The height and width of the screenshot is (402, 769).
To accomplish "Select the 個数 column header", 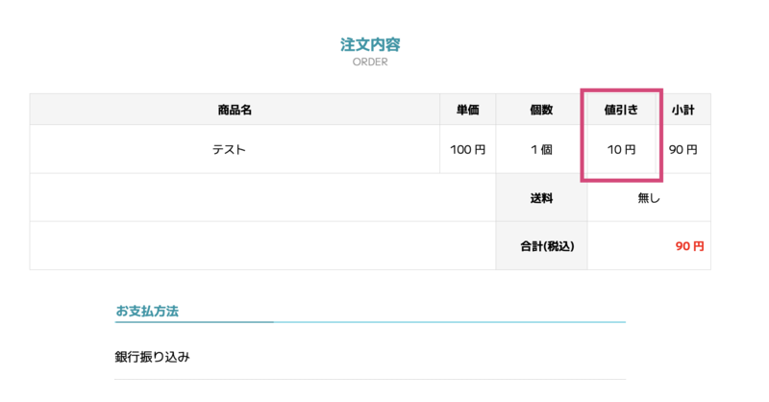I will [x=541, y=110].
